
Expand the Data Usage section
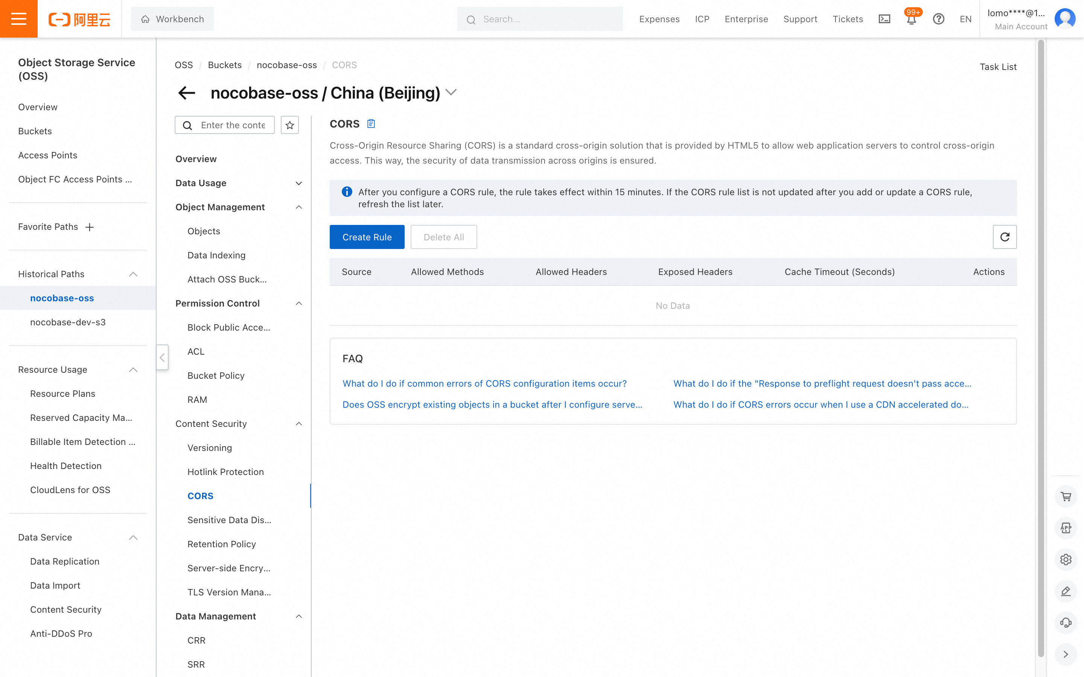(x=299, y=183)
